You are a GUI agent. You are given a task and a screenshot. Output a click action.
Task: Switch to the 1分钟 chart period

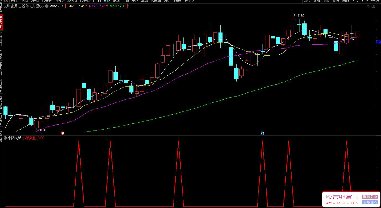(24, 1)
